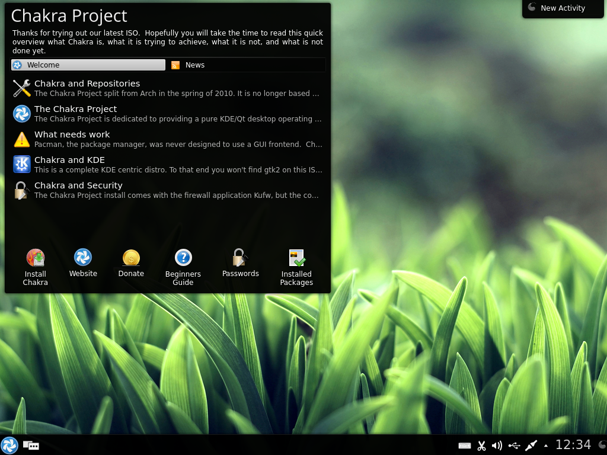The height and width of the screenshot is (455, 607).
Task: Click the Install Chakra icon
Action: (x=36, y=258)
